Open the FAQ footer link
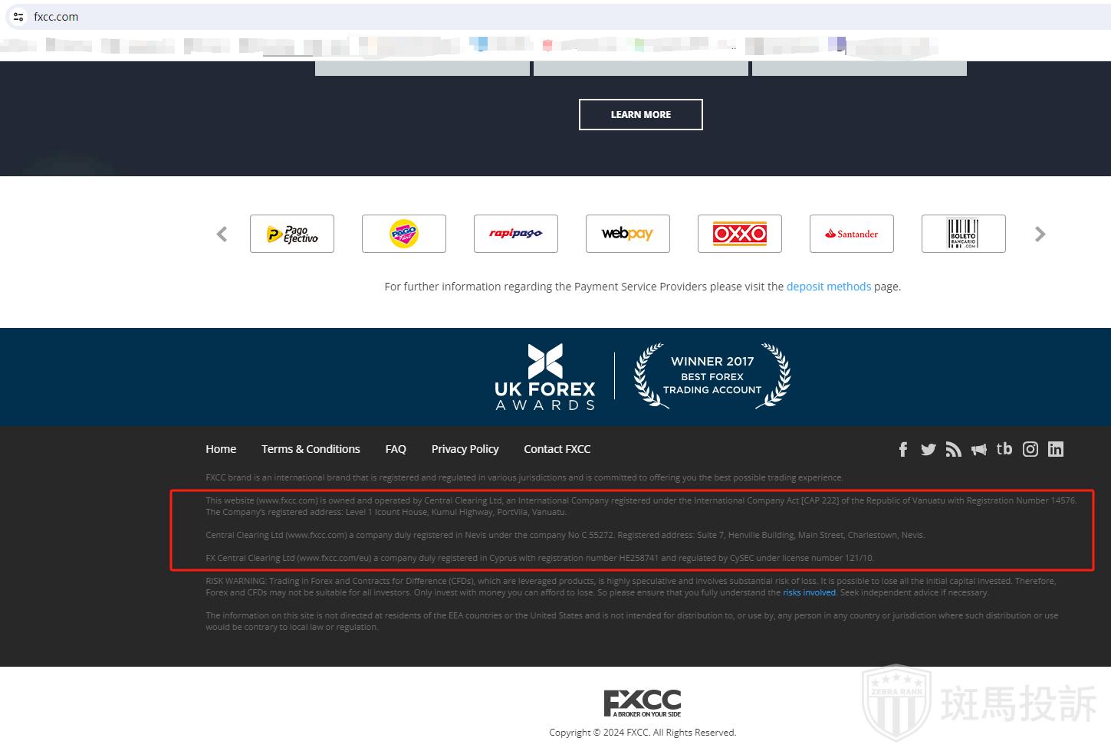 [x=396, y=449]
